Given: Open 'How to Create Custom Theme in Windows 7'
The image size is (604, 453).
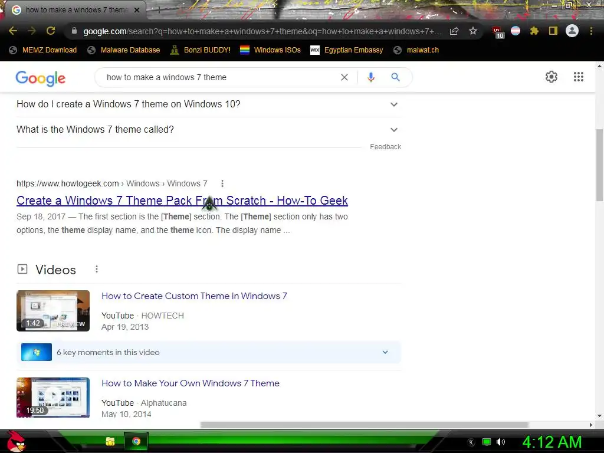Looking at the screenshot, I should [x=194, y=296].
